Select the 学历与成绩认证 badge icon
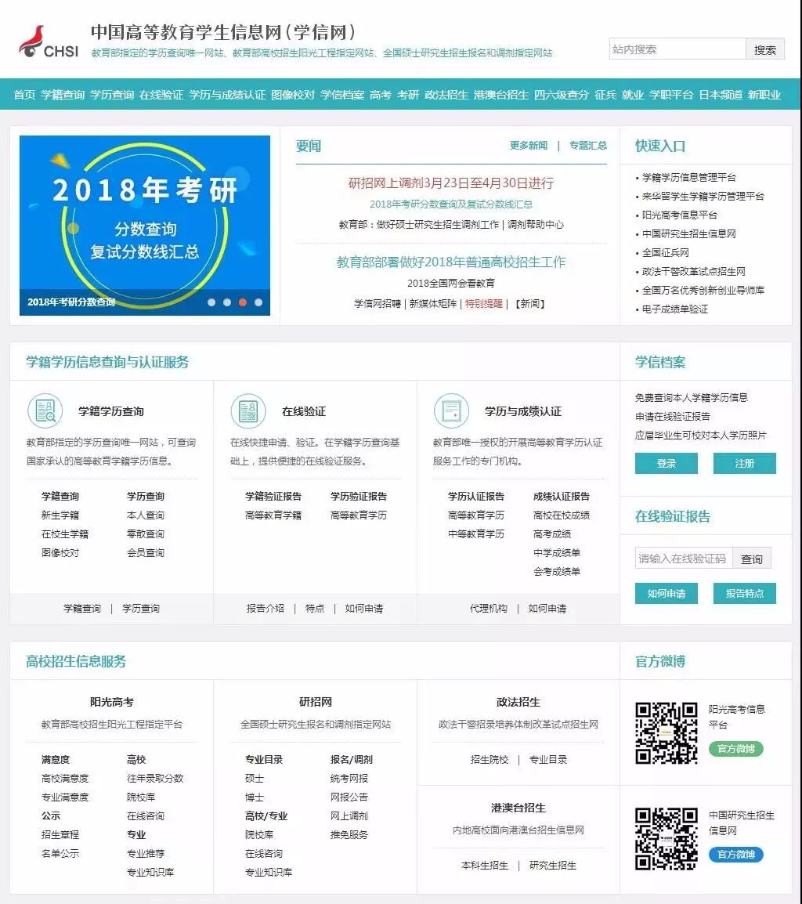 [451, 410]
